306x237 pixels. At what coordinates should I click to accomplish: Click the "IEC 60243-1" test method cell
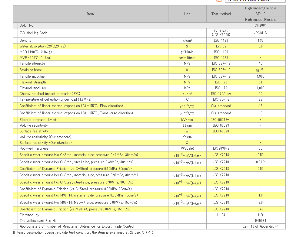click(x=221, y=120)
